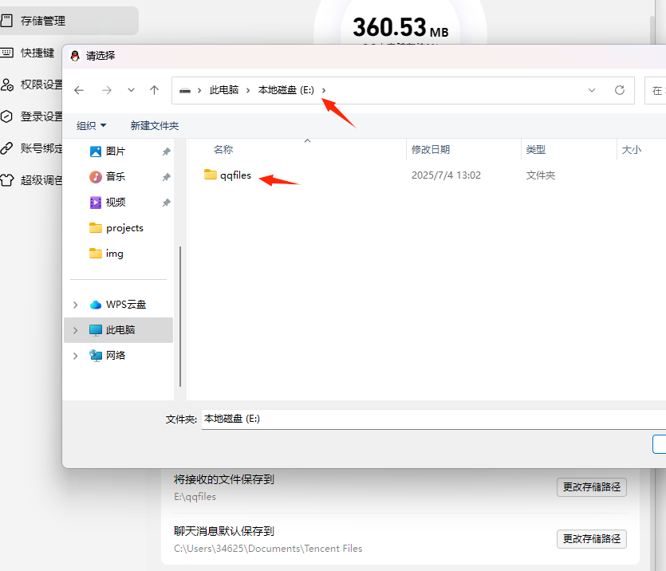This screenshot has height=571, width=666.
Task: Click the 文件夹 name input field
Action: (x=431, y=419)
